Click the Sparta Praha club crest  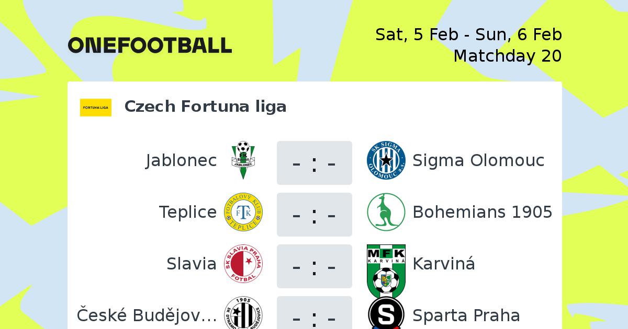(386, 312)
